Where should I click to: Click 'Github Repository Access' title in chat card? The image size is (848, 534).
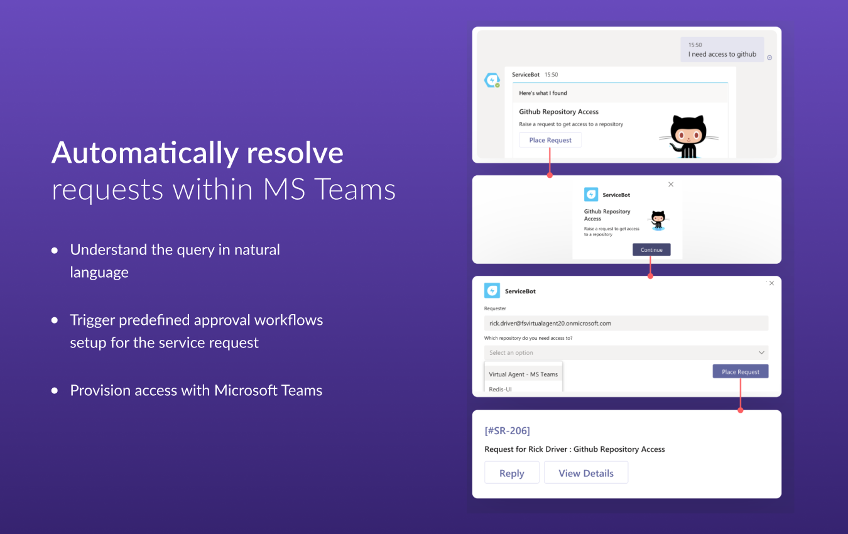[x=558, y=112]
